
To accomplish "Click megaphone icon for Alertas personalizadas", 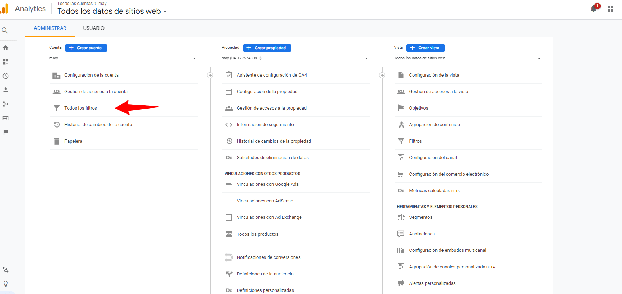I will [x=401, y=283].
